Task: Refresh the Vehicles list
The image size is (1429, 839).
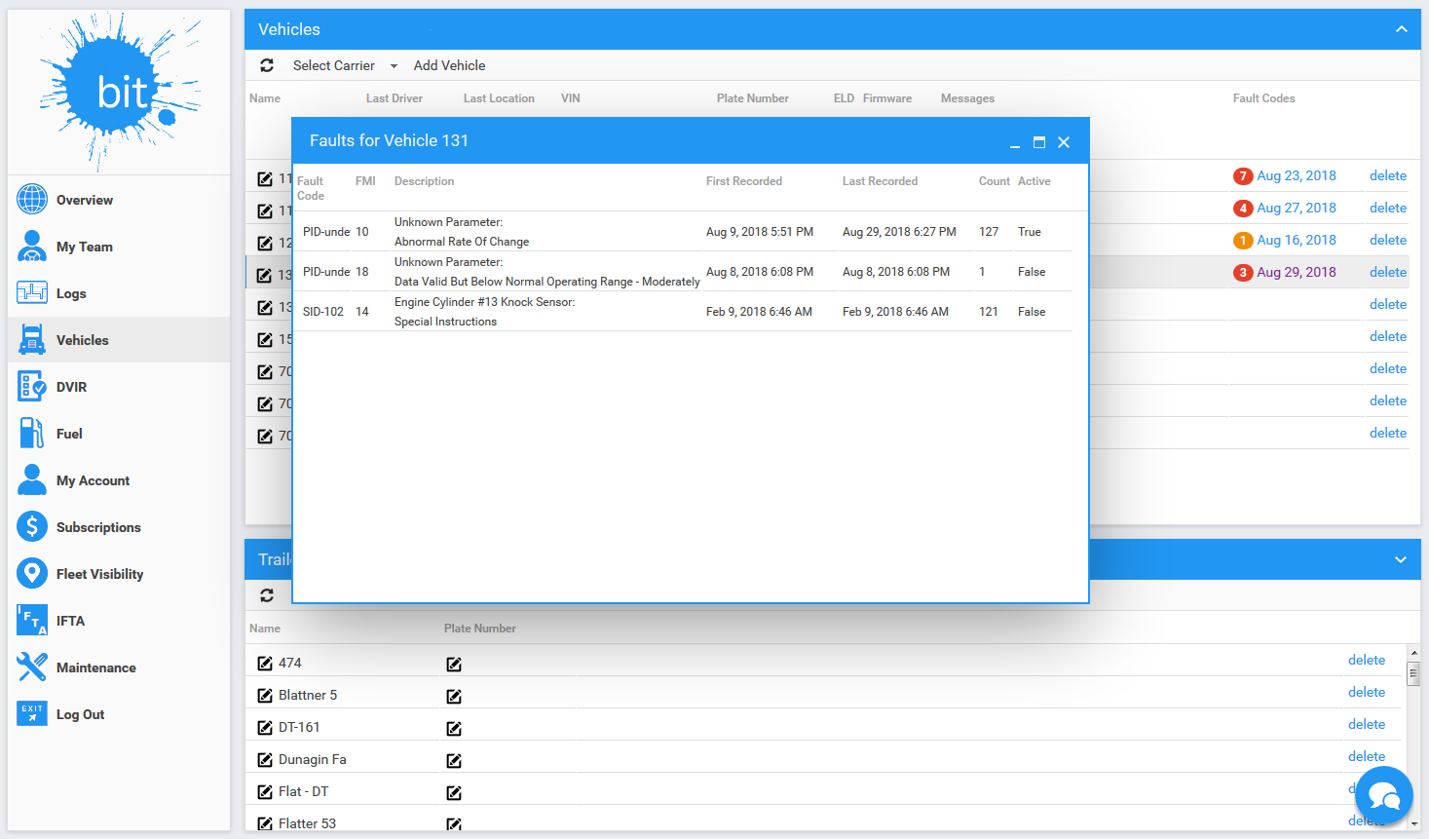Action: [267, 65]
